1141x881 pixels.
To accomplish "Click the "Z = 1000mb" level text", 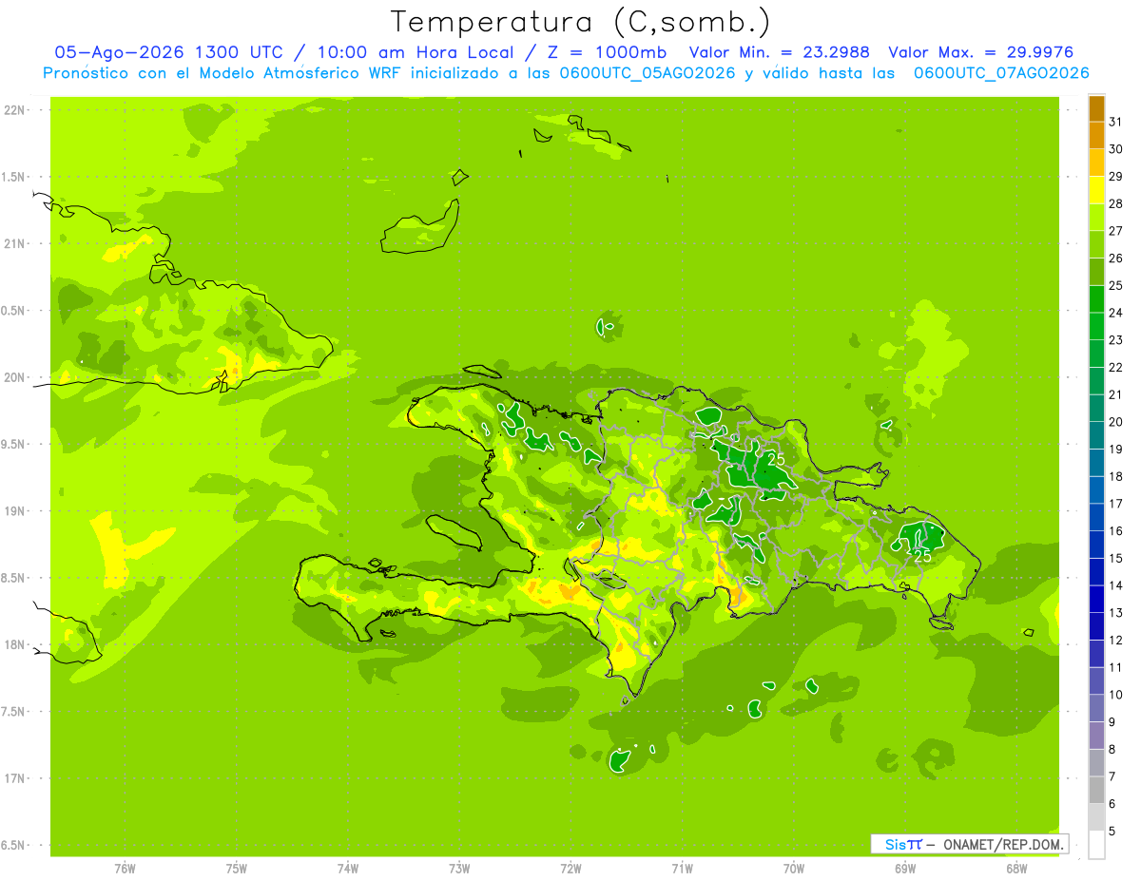I will (605, 52).
